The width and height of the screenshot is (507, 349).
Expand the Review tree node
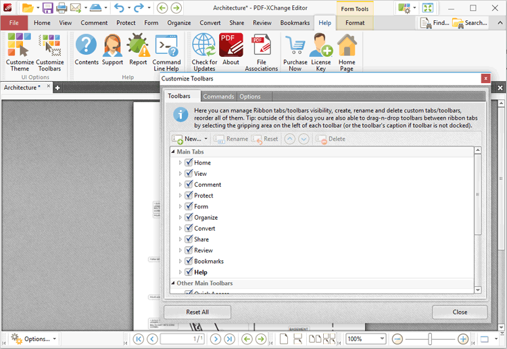pos(180,250)
